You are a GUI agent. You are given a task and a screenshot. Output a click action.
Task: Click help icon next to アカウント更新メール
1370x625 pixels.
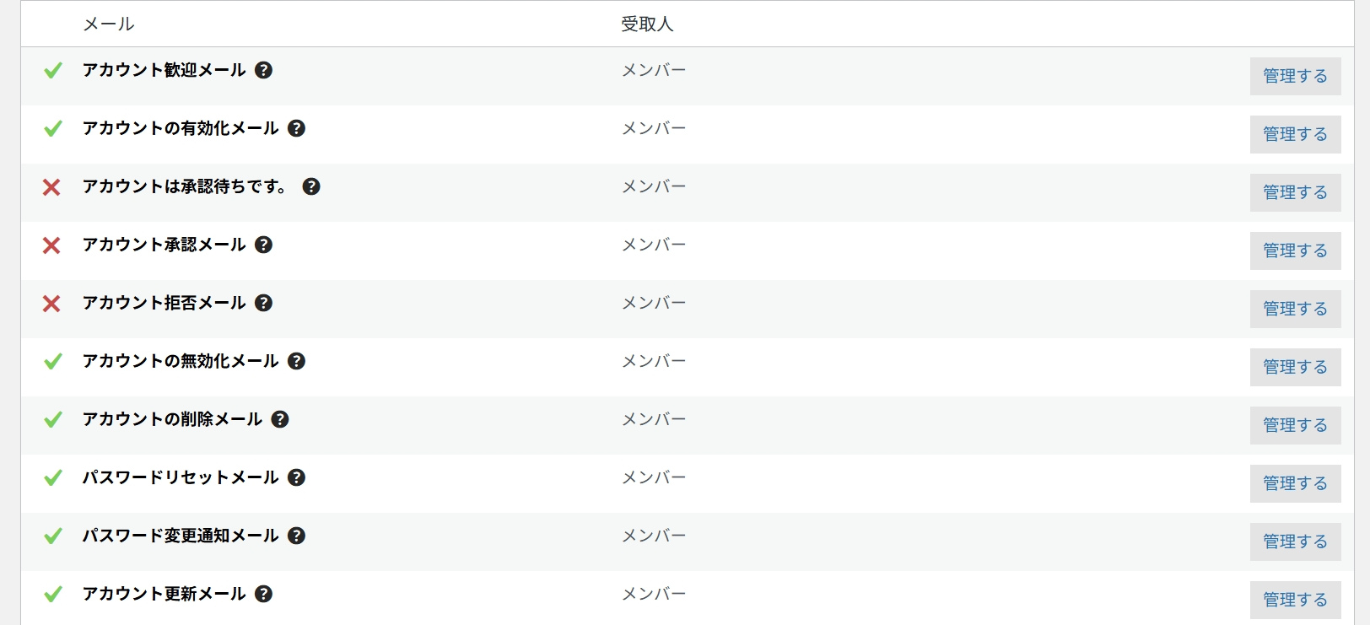click(x=264, y=594)
